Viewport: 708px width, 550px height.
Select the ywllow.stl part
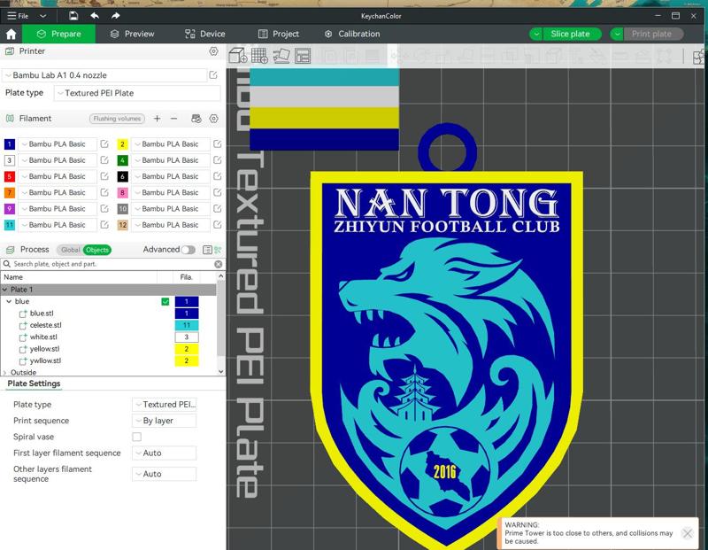[x=45, y=360]
